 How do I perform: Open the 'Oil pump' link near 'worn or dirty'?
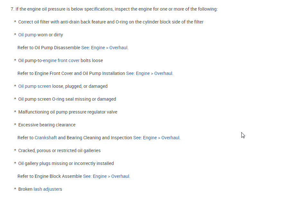(x=27, y=35)
